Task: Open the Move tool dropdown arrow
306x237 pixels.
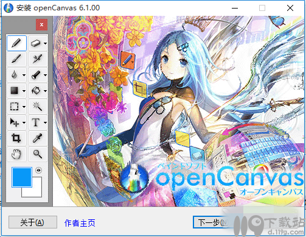Action: pyautogui.click(x=24, y=122)
